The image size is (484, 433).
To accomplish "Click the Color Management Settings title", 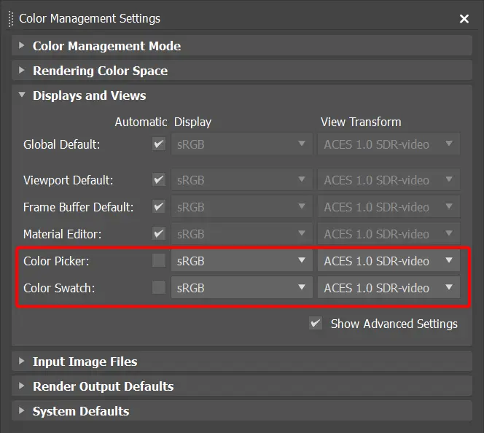I will pyautogui.click(x=90, y=18).
